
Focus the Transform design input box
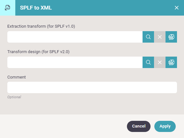click(x=75, y=62)
